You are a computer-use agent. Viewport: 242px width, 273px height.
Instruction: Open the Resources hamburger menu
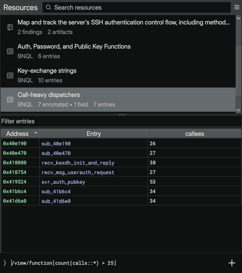pyautogui.click(x=237, y=8)
